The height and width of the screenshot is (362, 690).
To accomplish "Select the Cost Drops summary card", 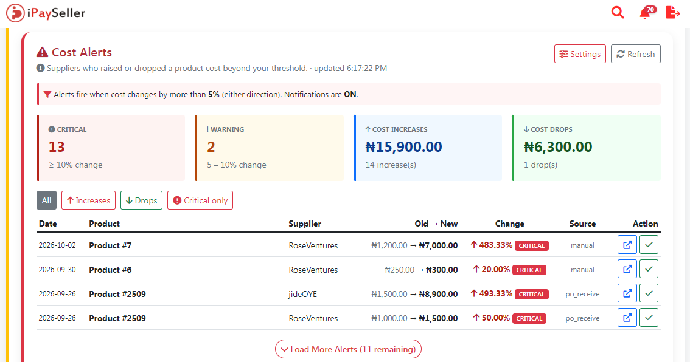I will point(586,148).
